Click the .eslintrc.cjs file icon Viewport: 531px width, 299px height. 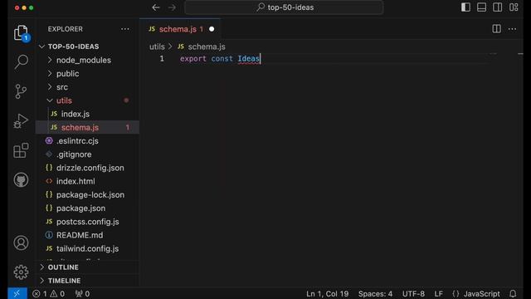(49, 140)
